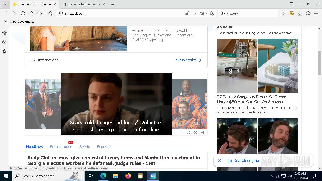Click the vertical page scrollbar thumb
The height and width of the screenshot is (181, 322).
coord(320,63)
